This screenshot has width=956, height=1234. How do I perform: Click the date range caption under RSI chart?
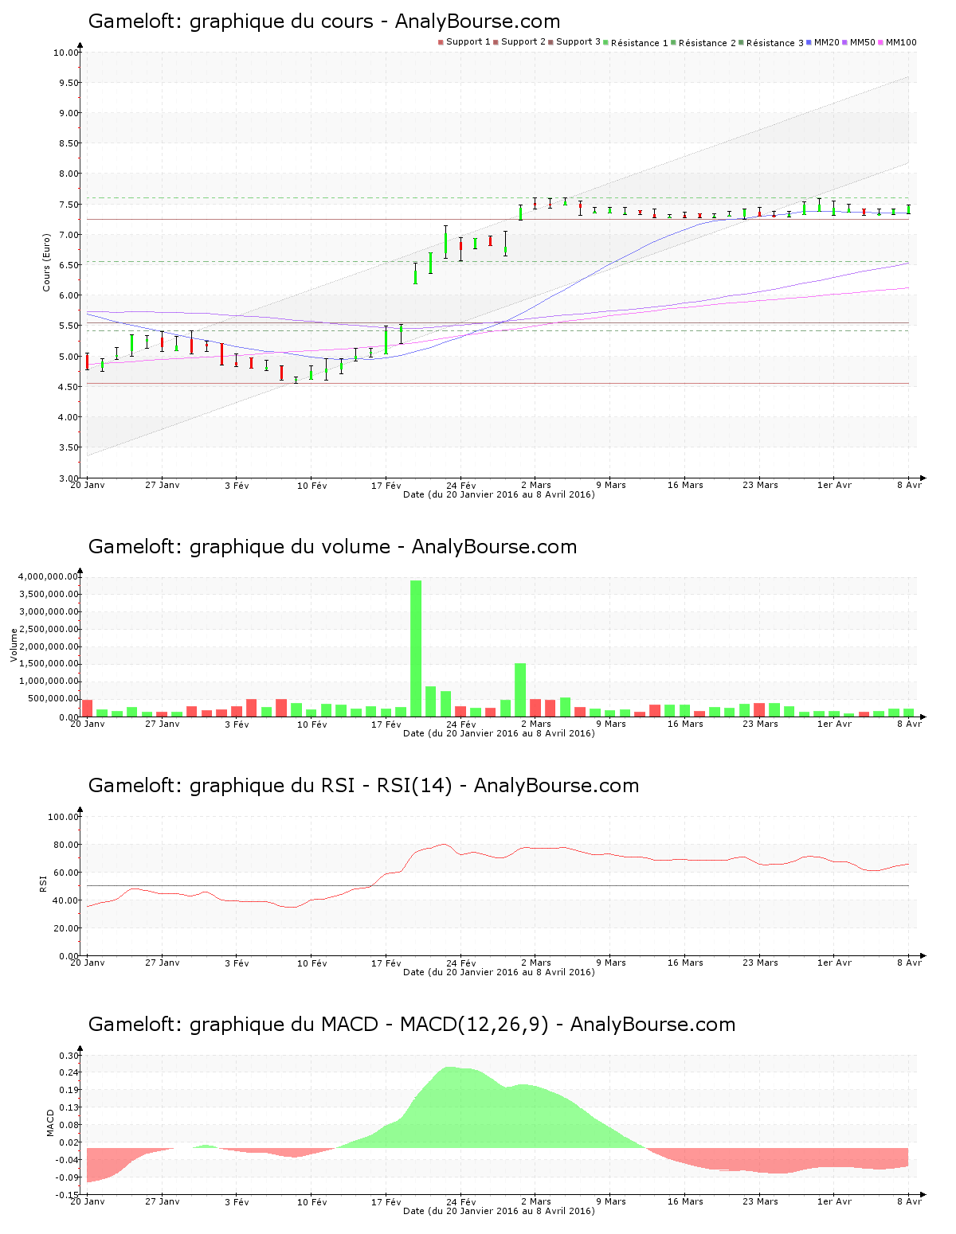click(499, 972)
